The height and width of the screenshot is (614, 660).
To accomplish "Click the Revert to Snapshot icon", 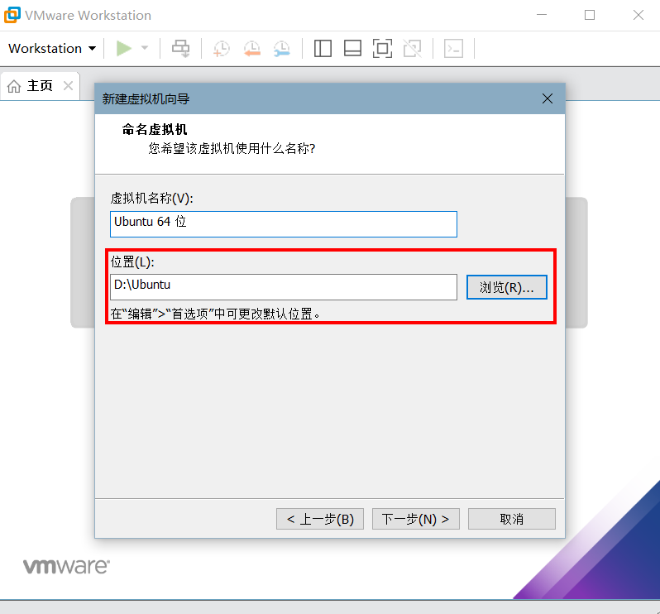I will click(251, 48).
